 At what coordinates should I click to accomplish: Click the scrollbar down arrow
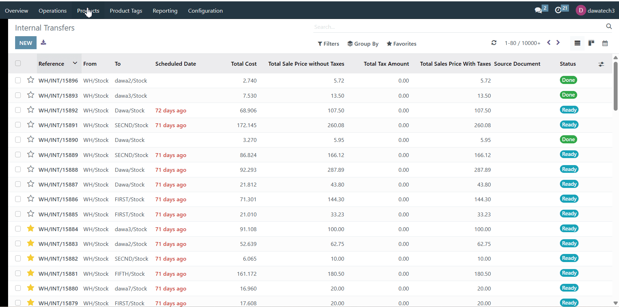615,303
